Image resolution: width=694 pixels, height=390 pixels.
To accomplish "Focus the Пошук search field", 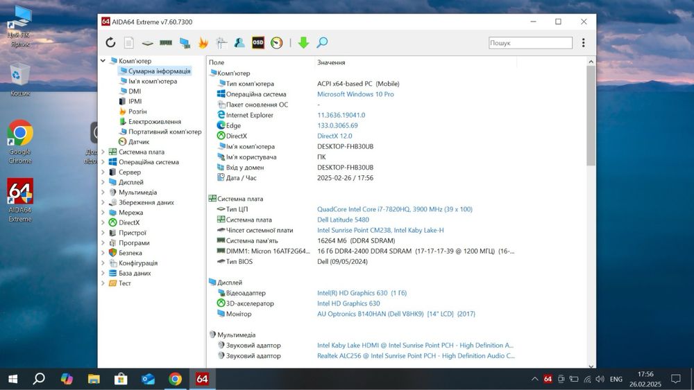I will [x=530, y=43].
